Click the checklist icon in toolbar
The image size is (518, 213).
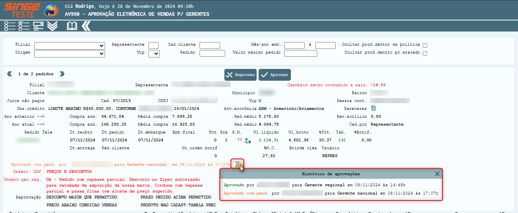click(x=24, y=26)
